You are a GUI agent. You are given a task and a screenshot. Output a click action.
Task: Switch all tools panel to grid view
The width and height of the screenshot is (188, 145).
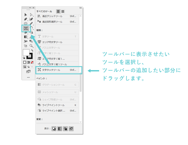tap(63, 11)
